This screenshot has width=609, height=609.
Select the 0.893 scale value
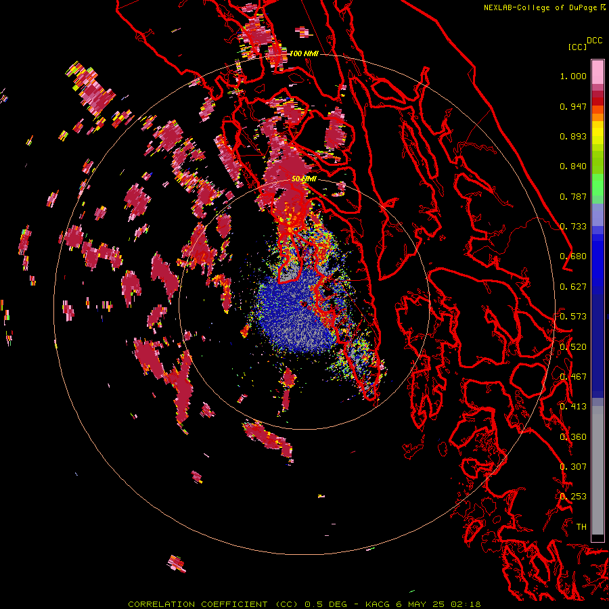[573, 136]
